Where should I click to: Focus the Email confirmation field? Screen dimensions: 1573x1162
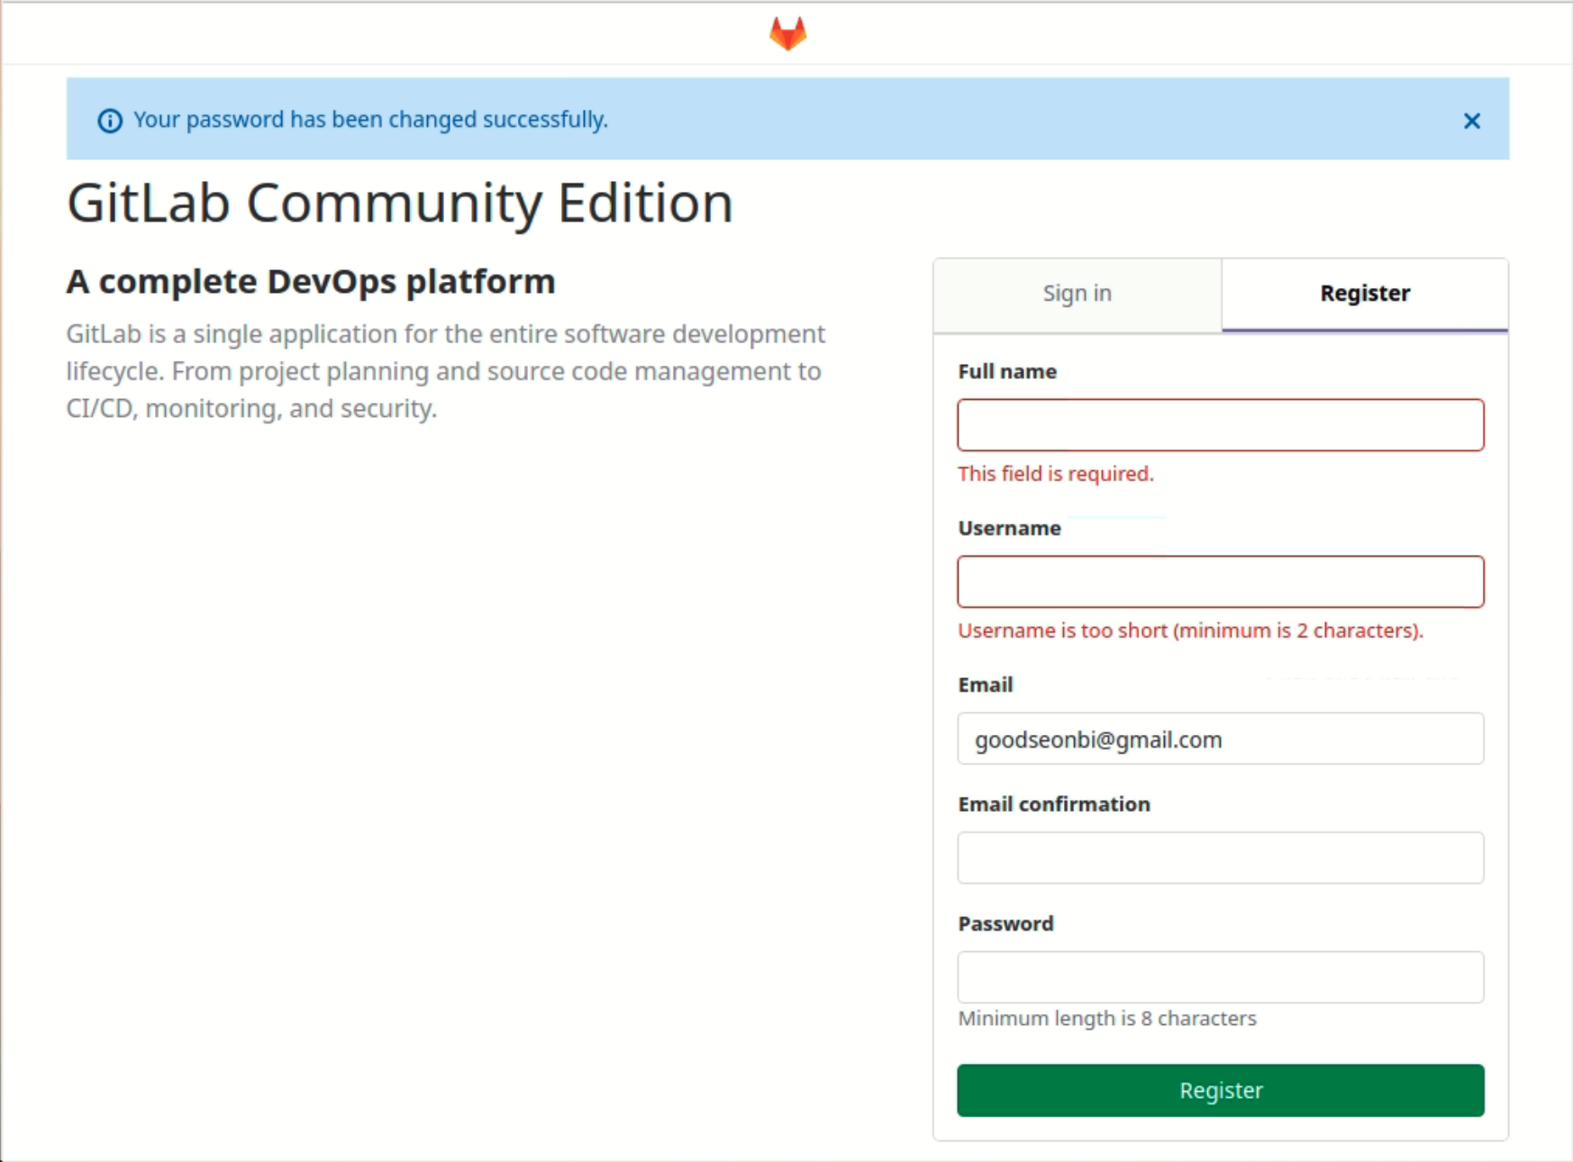[x=1221, y=858]
